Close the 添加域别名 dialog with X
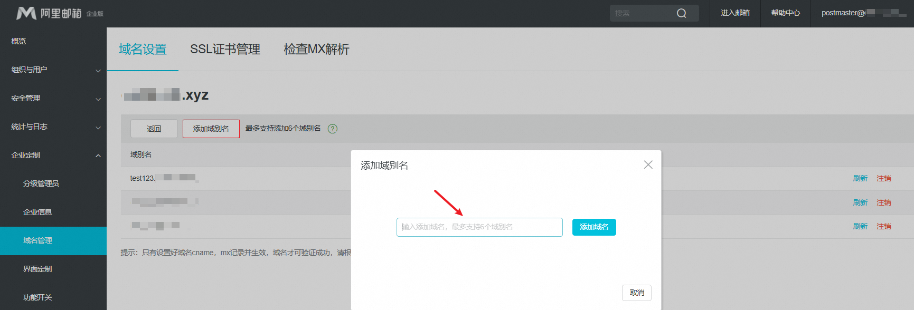 click(648, 165)
